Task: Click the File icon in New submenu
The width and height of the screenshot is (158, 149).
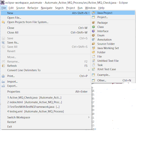Action: point(94,56)
